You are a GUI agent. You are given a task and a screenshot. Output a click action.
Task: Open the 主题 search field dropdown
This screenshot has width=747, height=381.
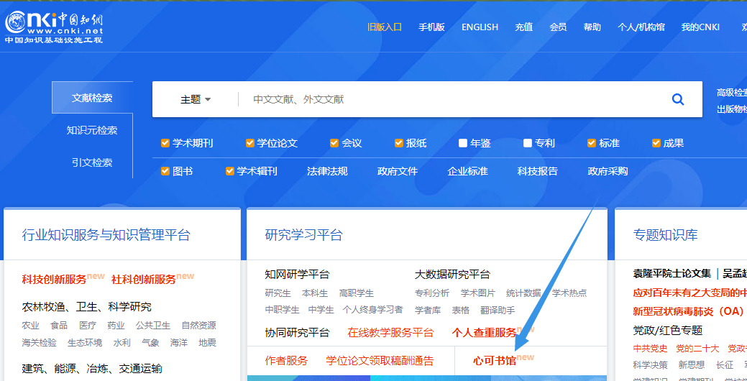click(196, 99)
